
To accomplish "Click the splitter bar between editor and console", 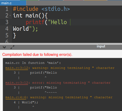I will [x=61, y=44].
